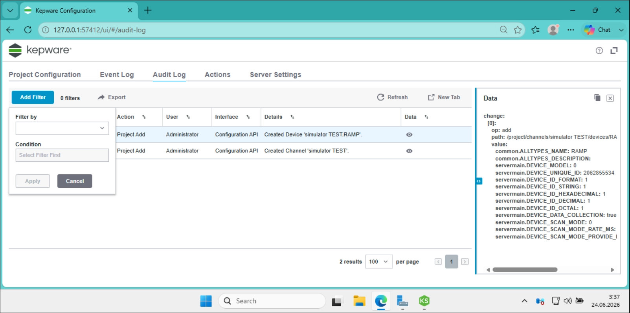The height and width of the screenshot is (313, 630).
Task: Click the pop-out window icon beside help
Action: tap(614, 50)
